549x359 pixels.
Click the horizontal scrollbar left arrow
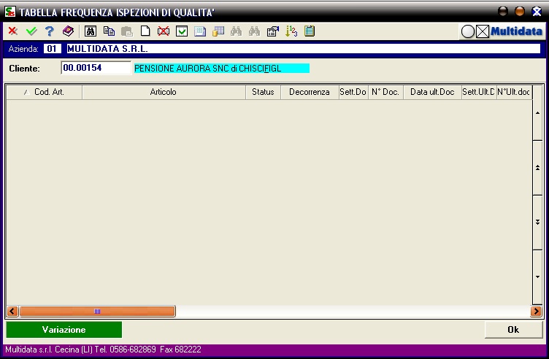pyautogui.click(x=12, y=311)
